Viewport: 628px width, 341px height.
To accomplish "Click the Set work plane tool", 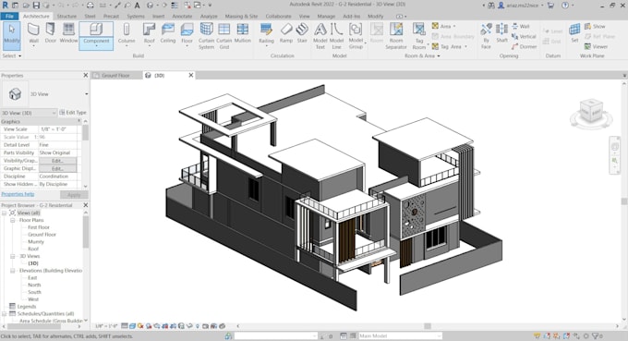I will point(574,33).
